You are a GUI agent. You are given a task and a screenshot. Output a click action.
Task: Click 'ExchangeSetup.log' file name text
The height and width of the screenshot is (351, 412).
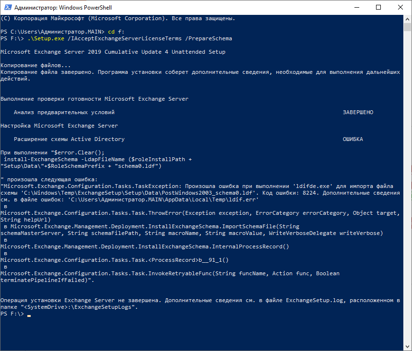point(315,300)
